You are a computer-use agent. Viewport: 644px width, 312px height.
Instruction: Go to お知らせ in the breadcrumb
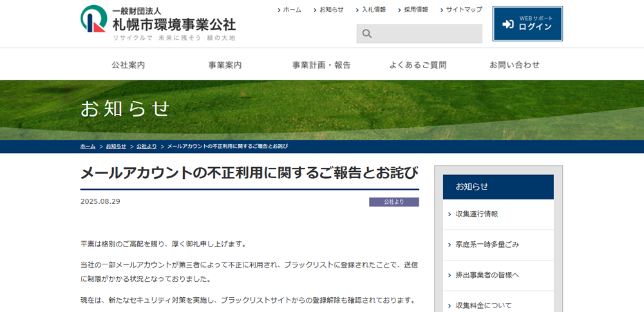[x=116, y=147]
